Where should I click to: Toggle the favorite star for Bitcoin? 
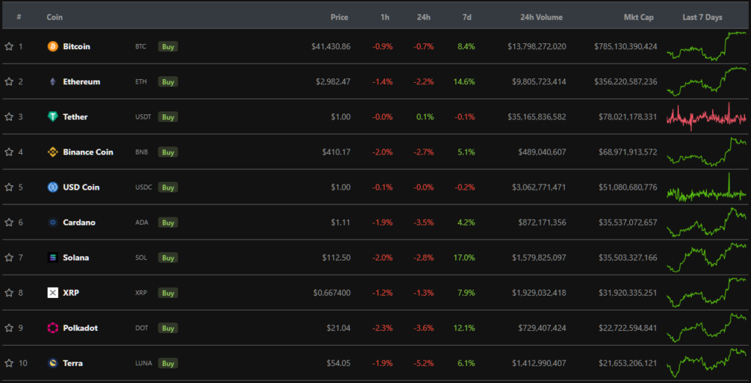[9, 46]
